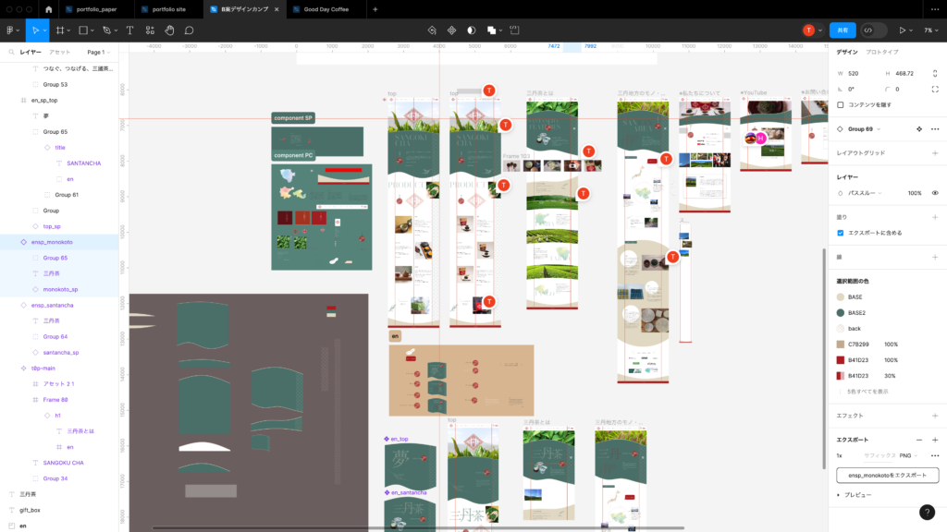Click ensp_monokotoをエクスポート button
The image size is (947, 532).
pyautogui.click(x=887, y=476)
